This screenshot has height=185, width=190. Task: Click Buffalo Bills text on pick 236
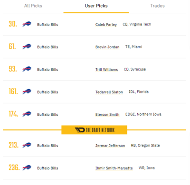click(x=47, y=168)
